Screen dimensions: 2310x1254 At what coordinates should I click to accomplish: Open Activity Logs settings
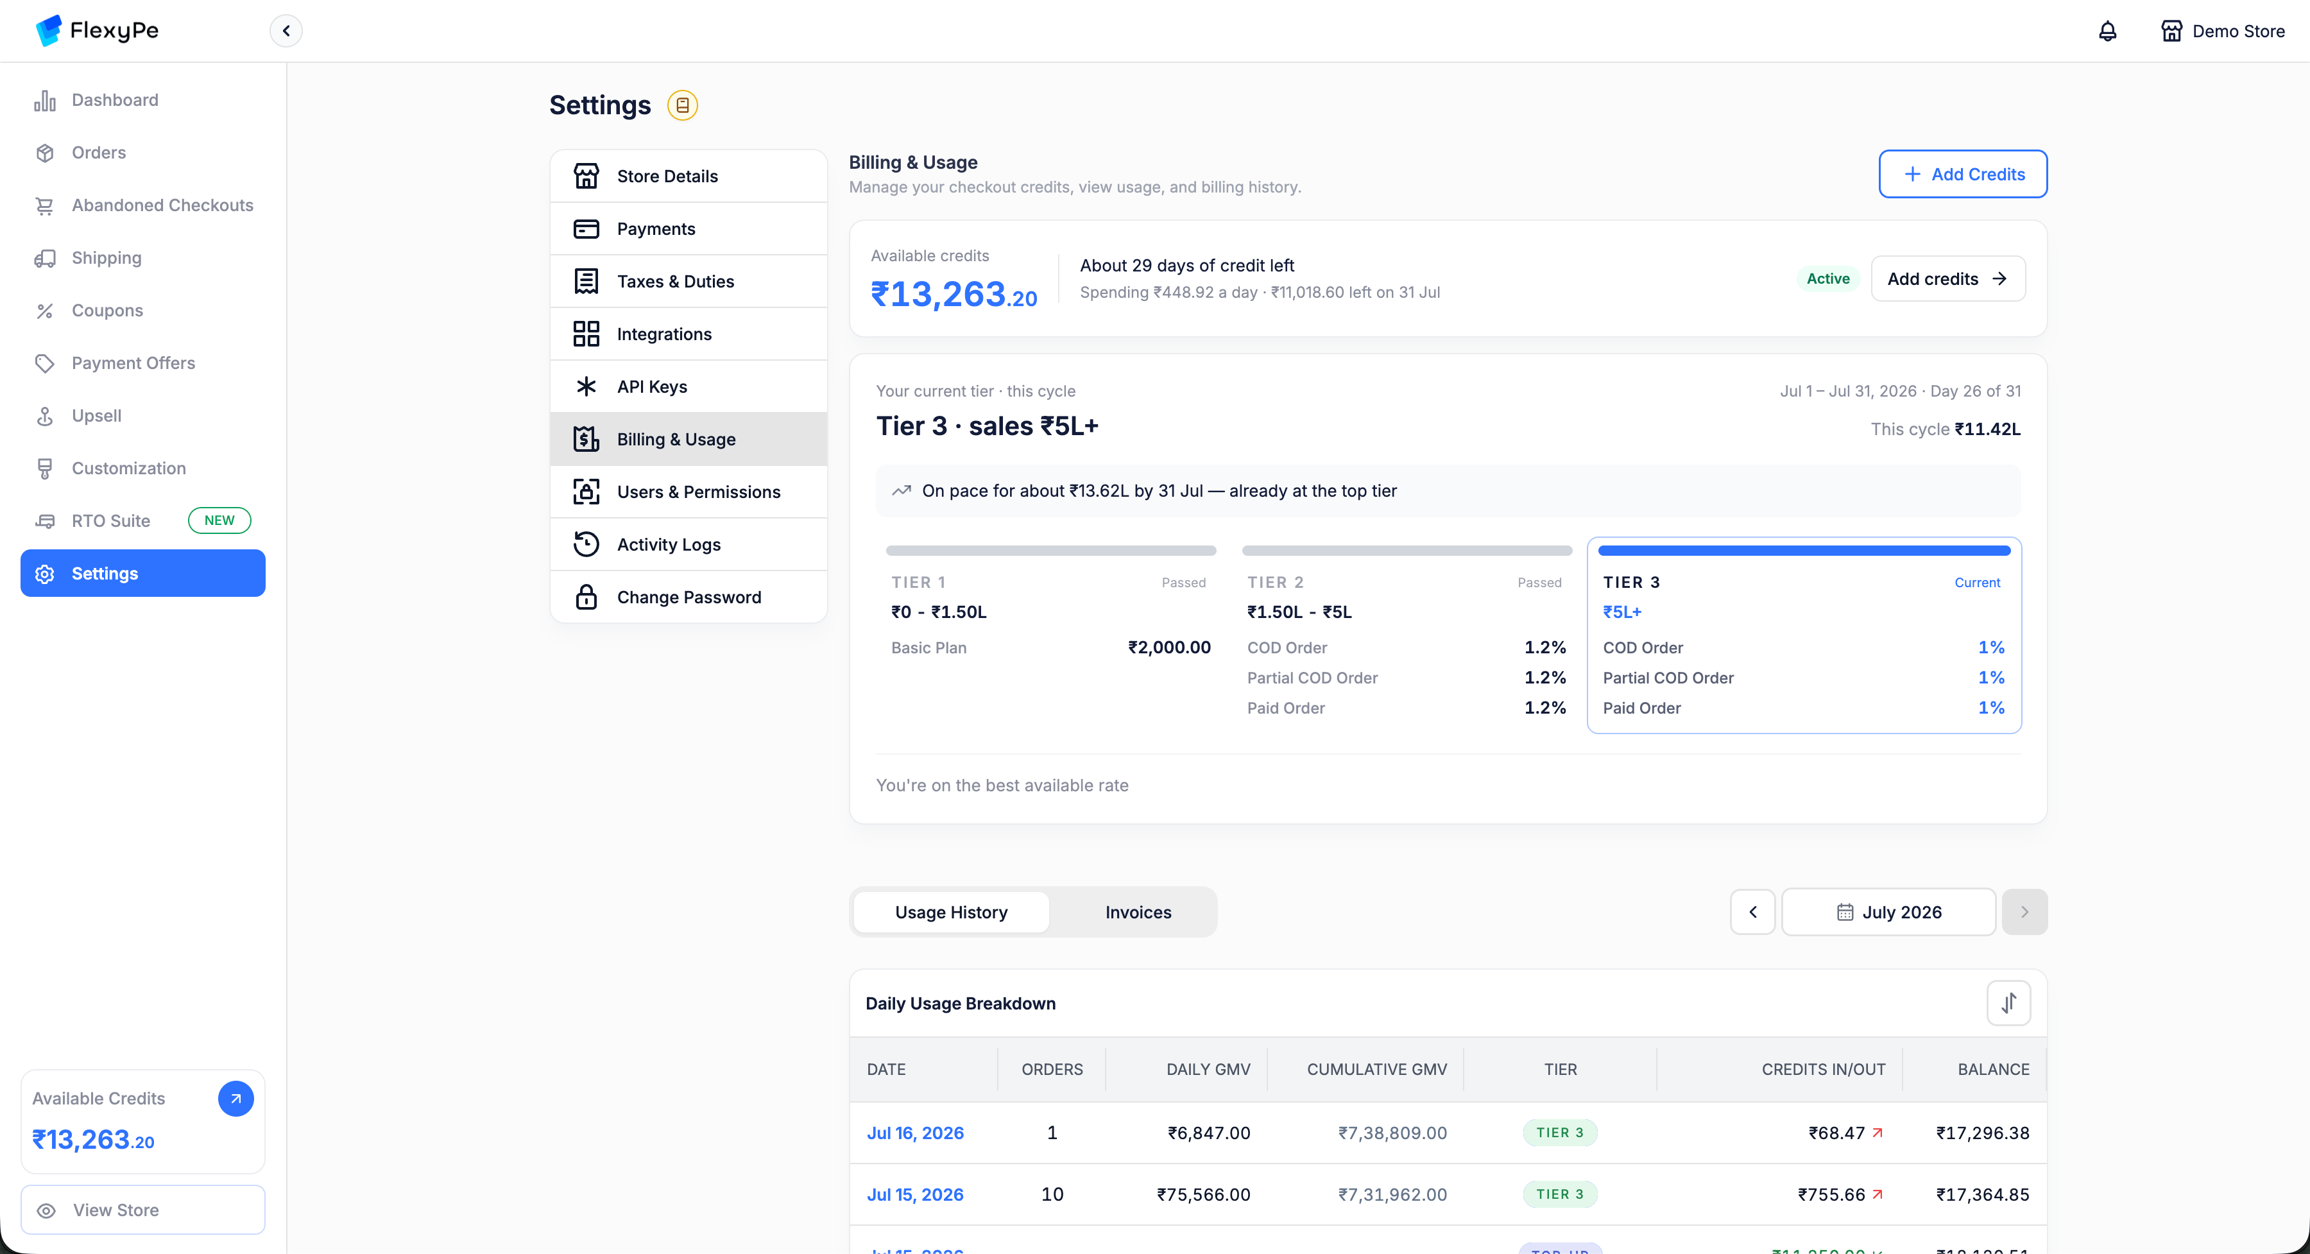point(689,544)
